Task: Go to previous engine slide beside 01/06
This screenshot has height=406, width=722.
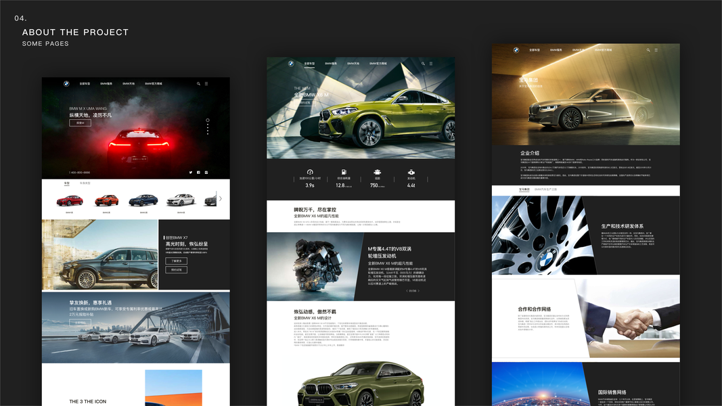Action: coord(407,291)
